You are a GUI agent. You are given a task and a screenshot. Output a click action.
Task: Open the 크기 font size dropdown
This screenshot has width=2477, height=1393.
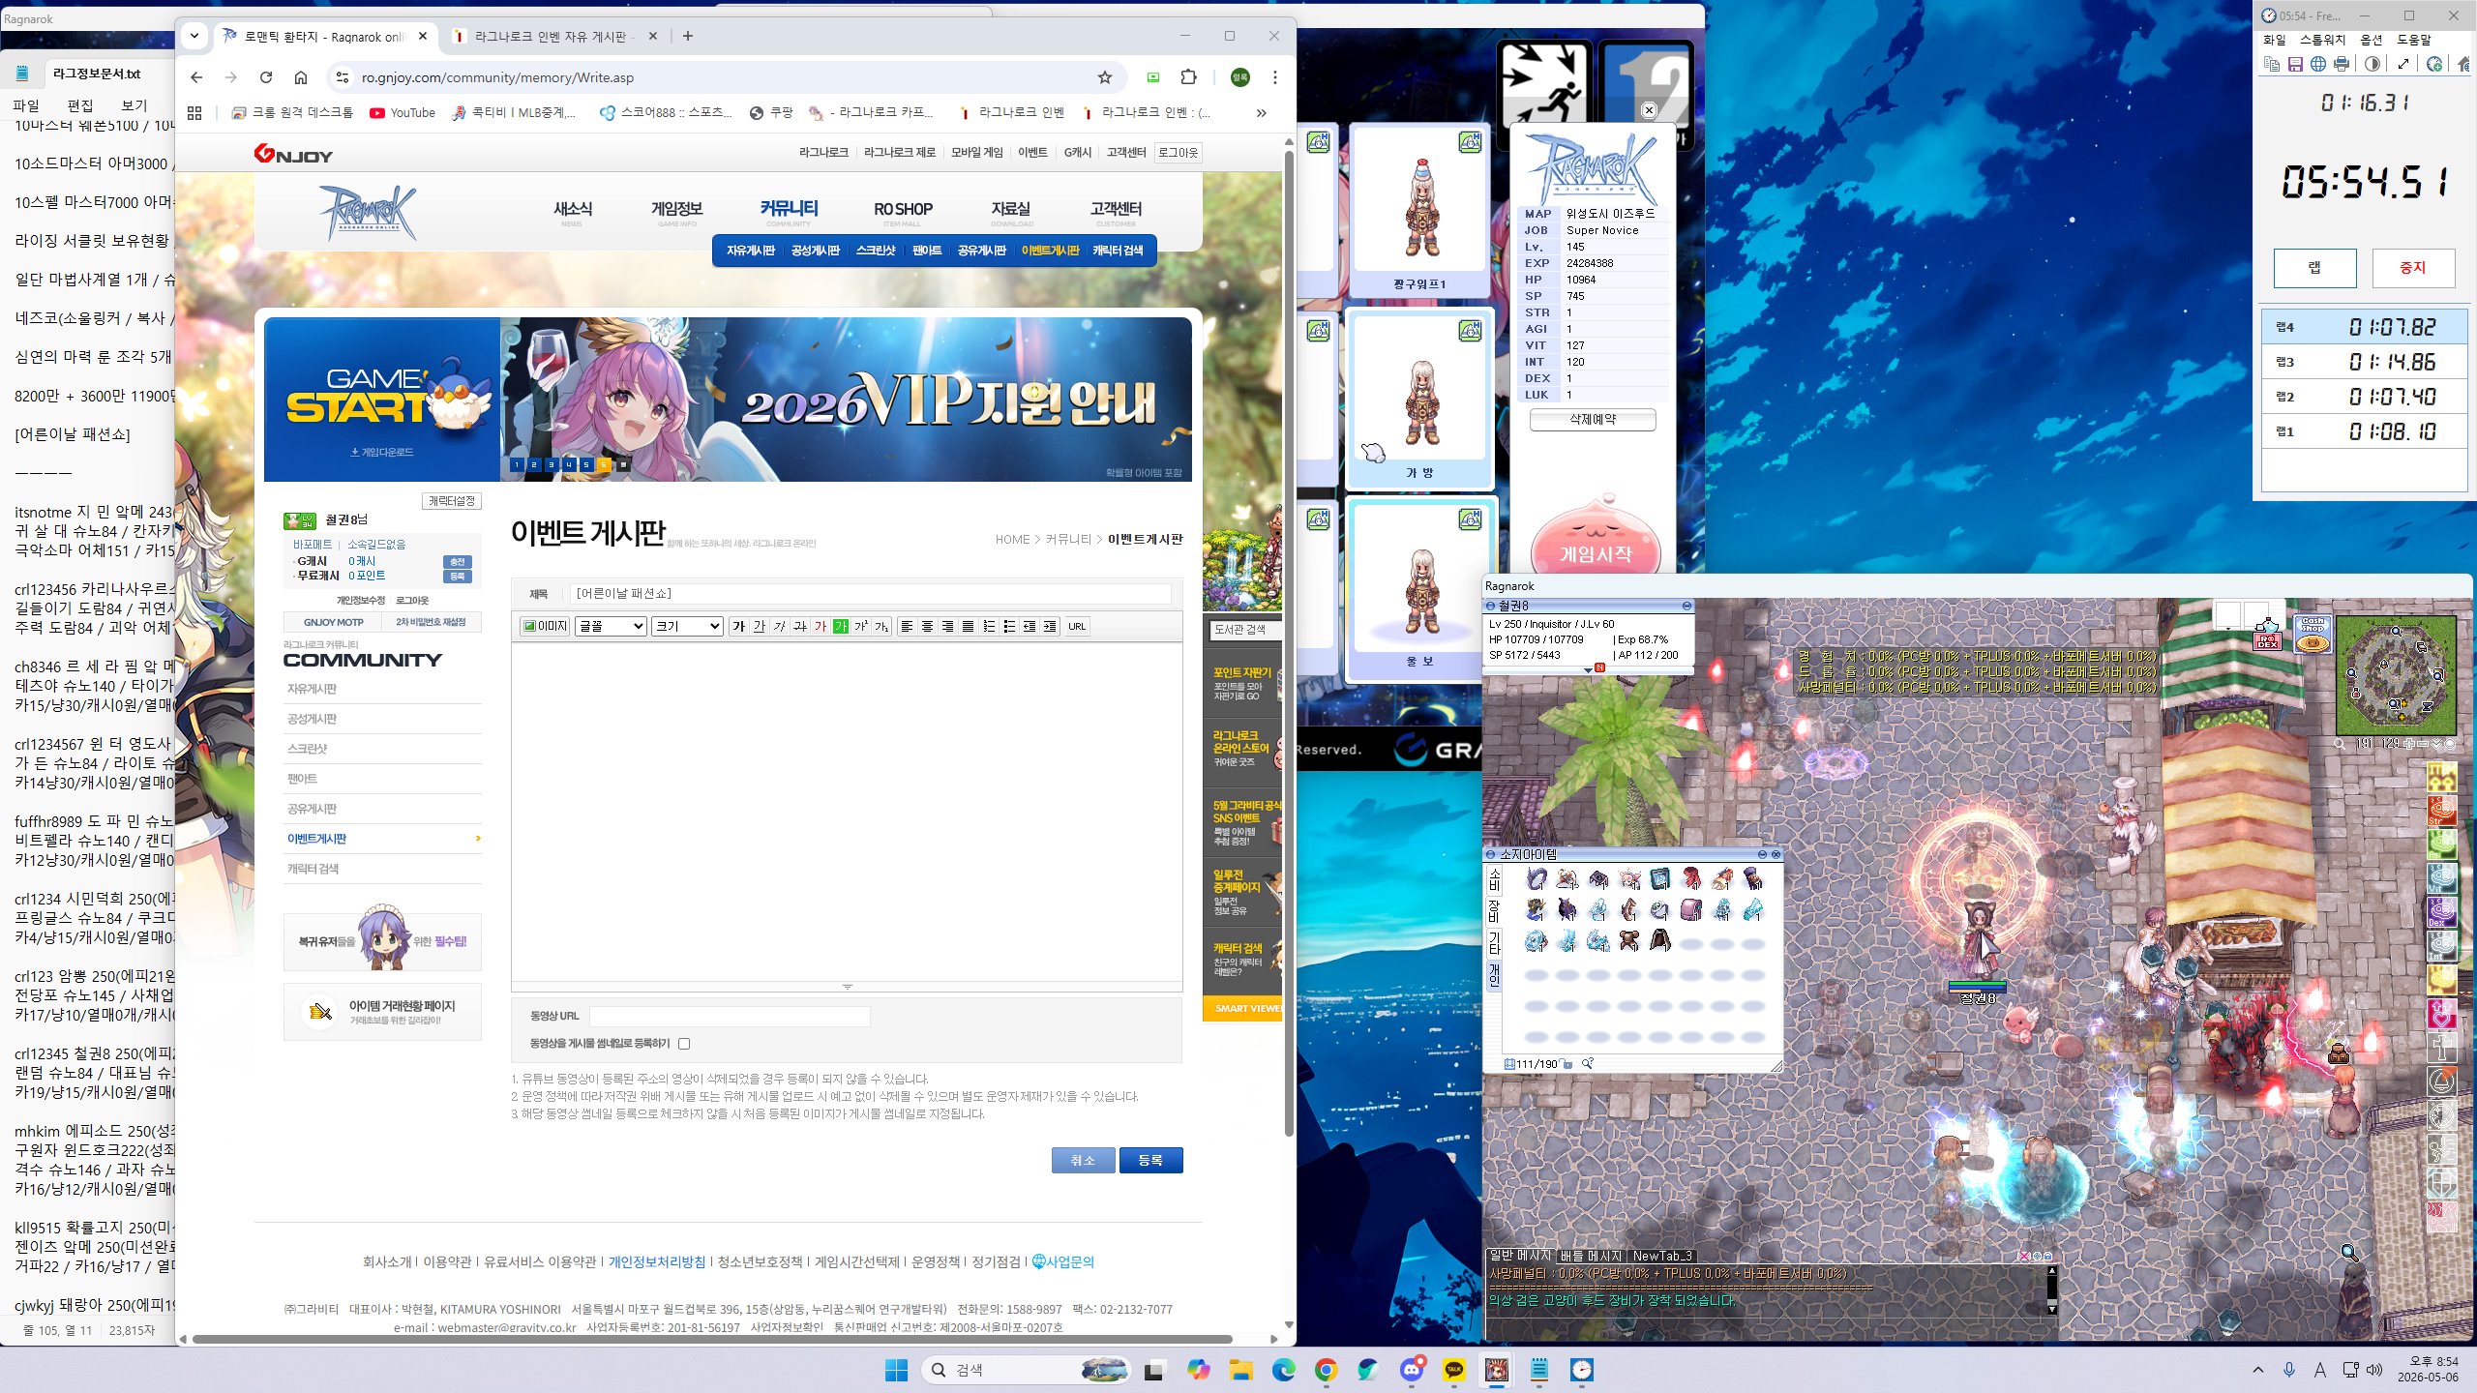[x=687, y=626]
